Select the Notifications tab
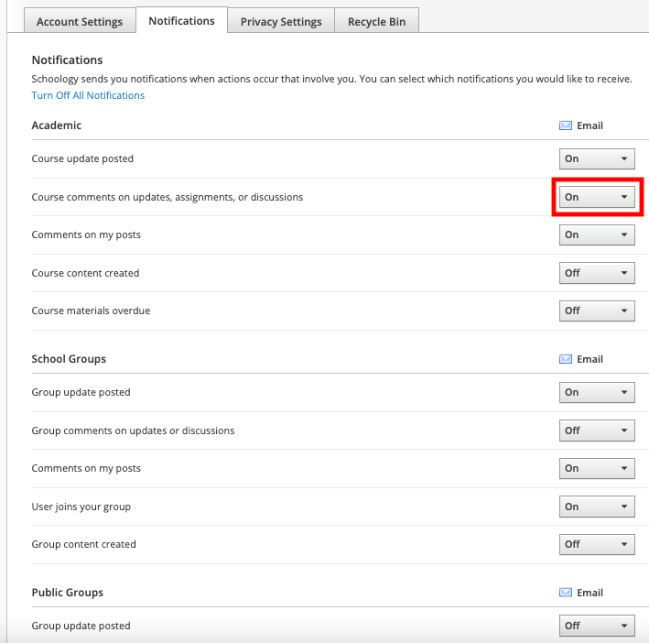Image resolution: width=649 pixels, height=643 pixels. tap(182, 21)
